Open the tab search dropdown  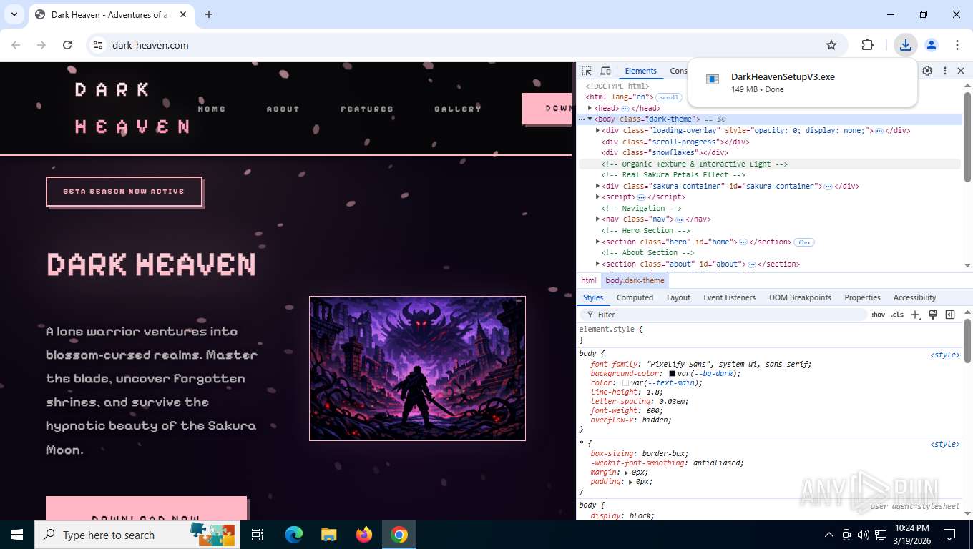click(x=14, y=14)
